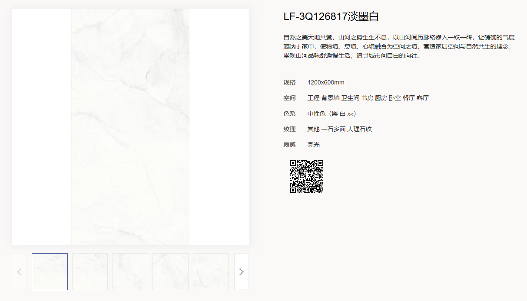Click the next thumbnails arrow
The width and height of the screenshot is (527, 301).
point(242,272)
